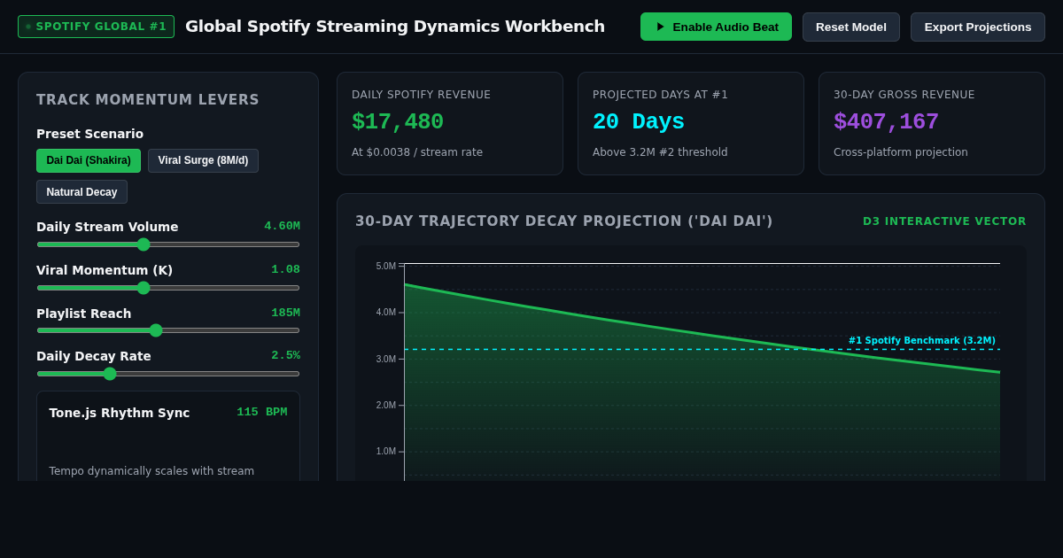Adjust the Daily Decay Rate slider
Image resolution: width=1063 pixels, height=558 pixels.
coord(168,374)
